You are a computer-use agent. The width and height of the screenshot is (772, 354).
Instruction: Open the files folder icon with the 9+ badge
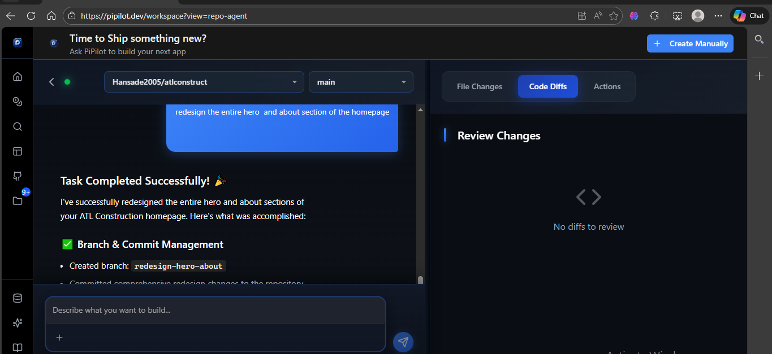point(17,200)
